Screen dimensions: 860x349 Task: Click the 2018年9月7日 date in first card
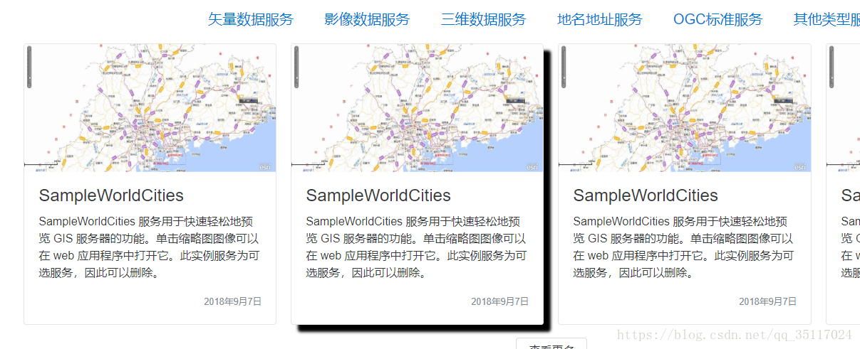point(233,301)
